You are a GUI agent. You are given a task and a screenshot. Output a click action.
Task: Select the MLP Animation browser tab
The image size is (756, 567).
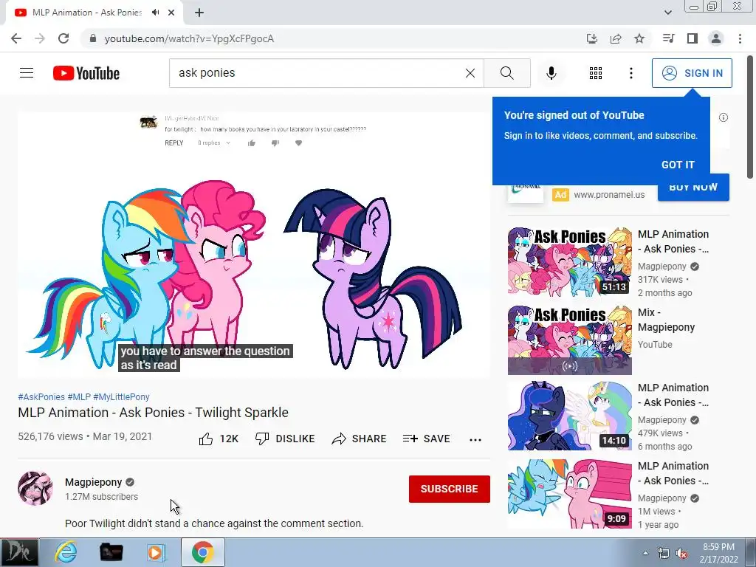point(94,13)
